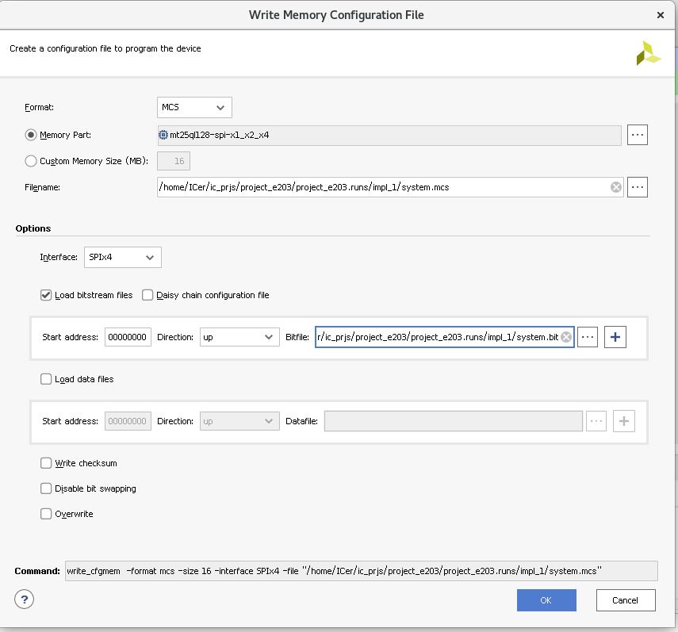Open file browser for Filename field
The image size is (678, 632).
(x=638, y=187)
